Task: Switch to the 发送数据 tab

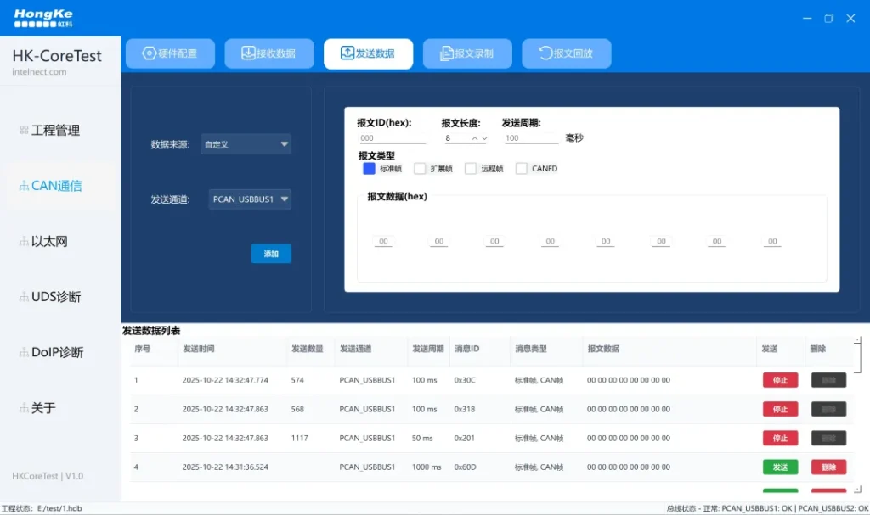Action: point(368,53)
